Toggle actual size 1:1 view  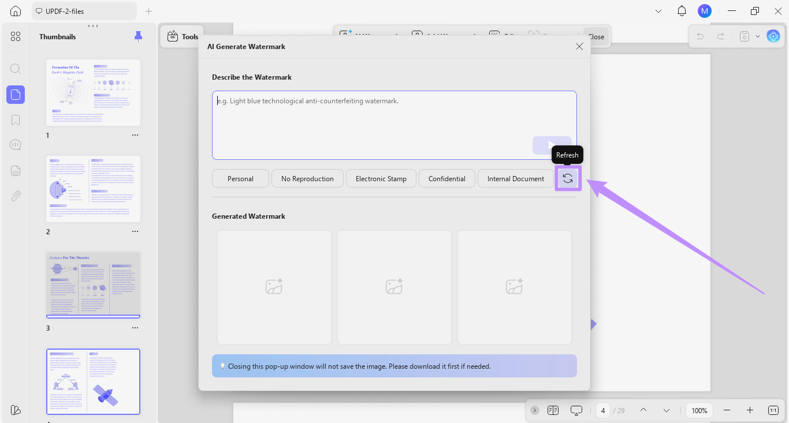pos(773,410)
